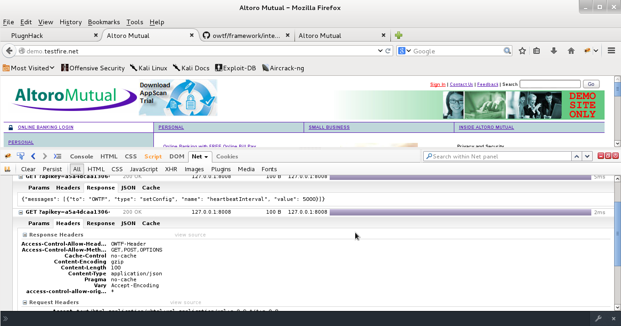Filter Net requests by Media
The height and width of the screenshot is (326, 621).
(x=246, y=169)
